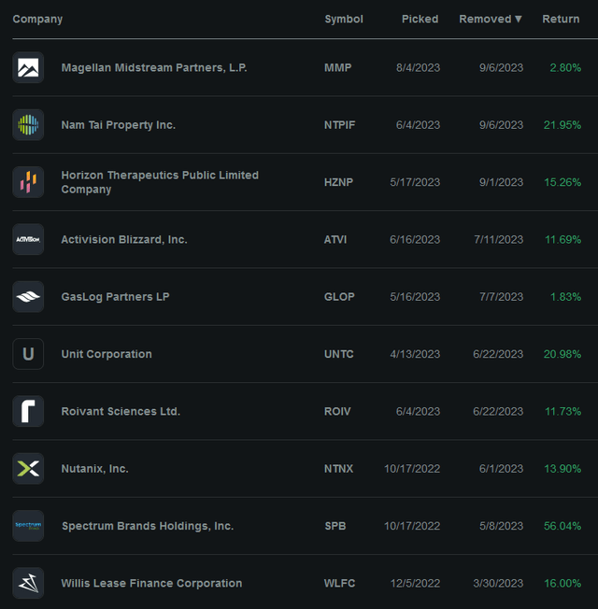Click the NTPIF ticker symbol

click(339, 125)
